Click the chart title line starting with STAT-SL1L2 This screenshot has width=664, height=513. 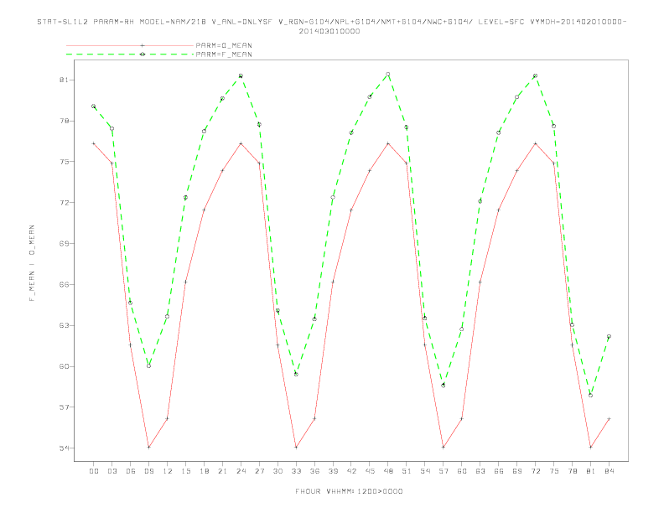point(331,22)
